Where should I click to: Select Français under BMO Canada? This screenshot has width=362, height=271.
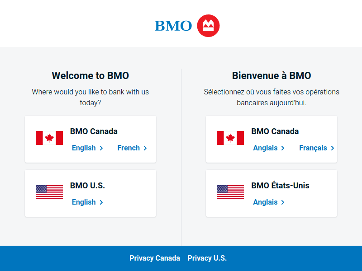click(x=317, y=148)
